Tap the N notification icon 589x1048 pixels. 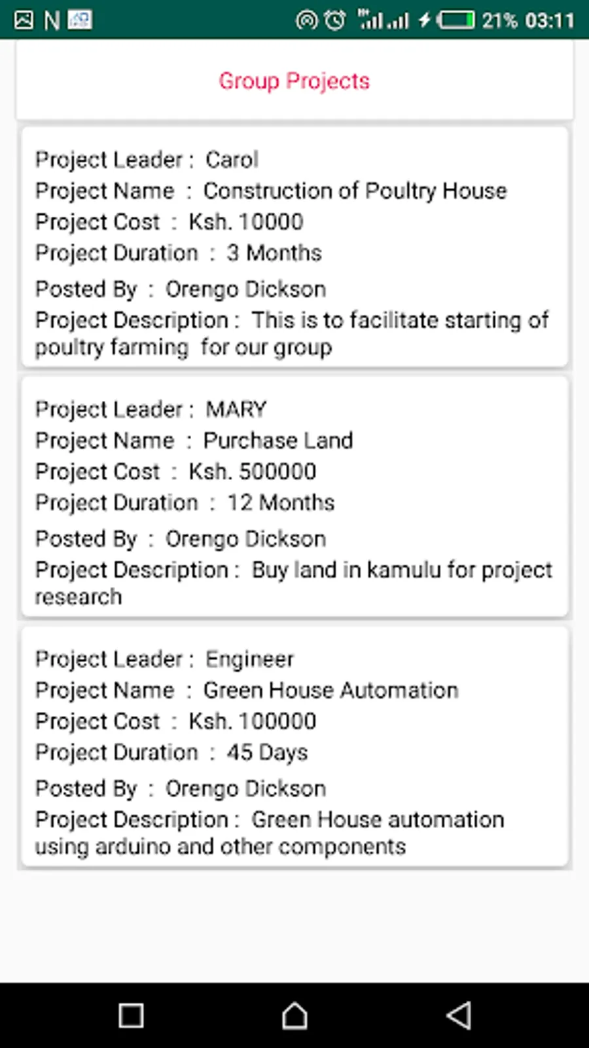click(52, 21)
